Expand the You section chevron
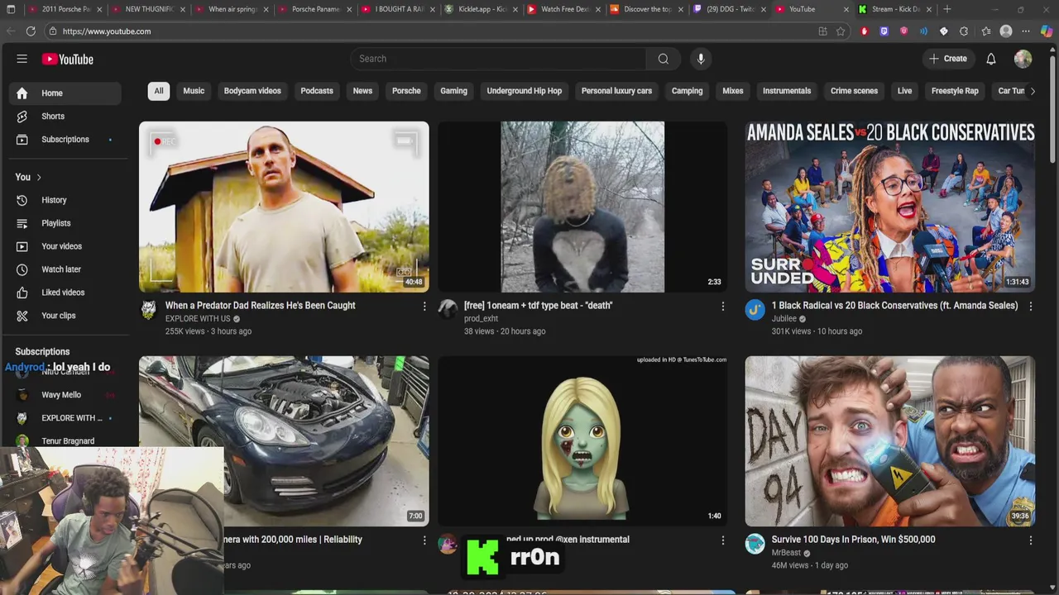 pos(38,177)
